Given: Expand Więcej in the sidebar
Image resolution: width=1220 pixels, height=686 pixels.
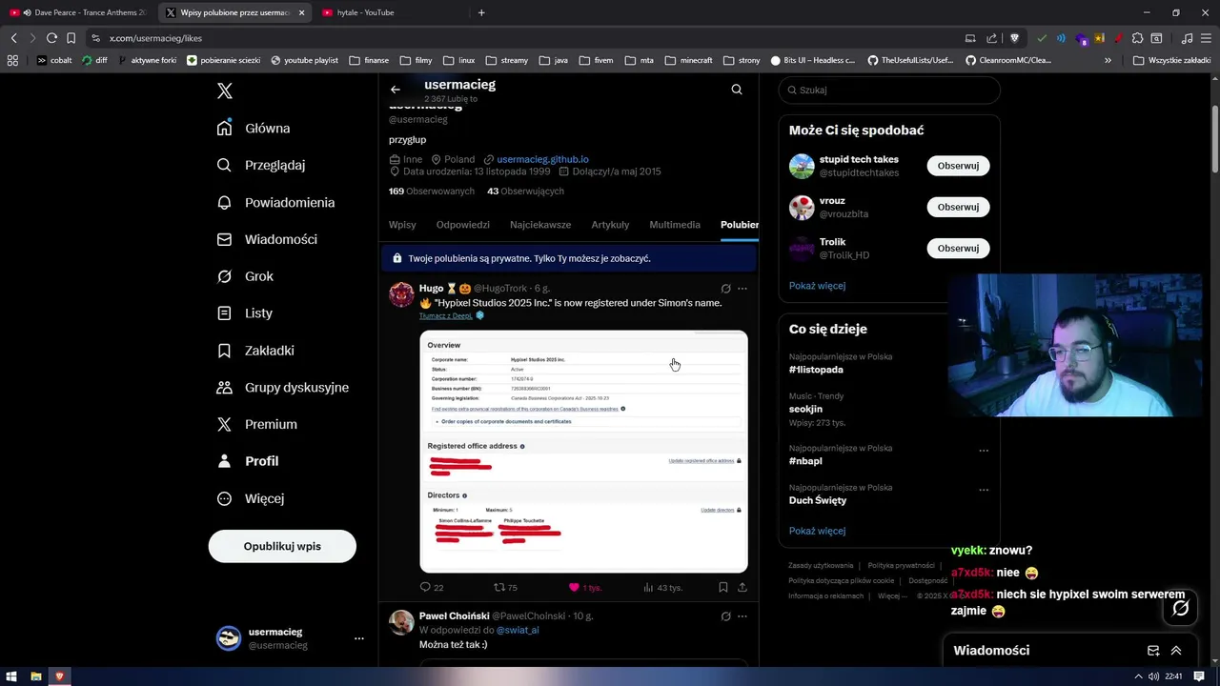Looking at the screenshot, I should click(251, 498).
